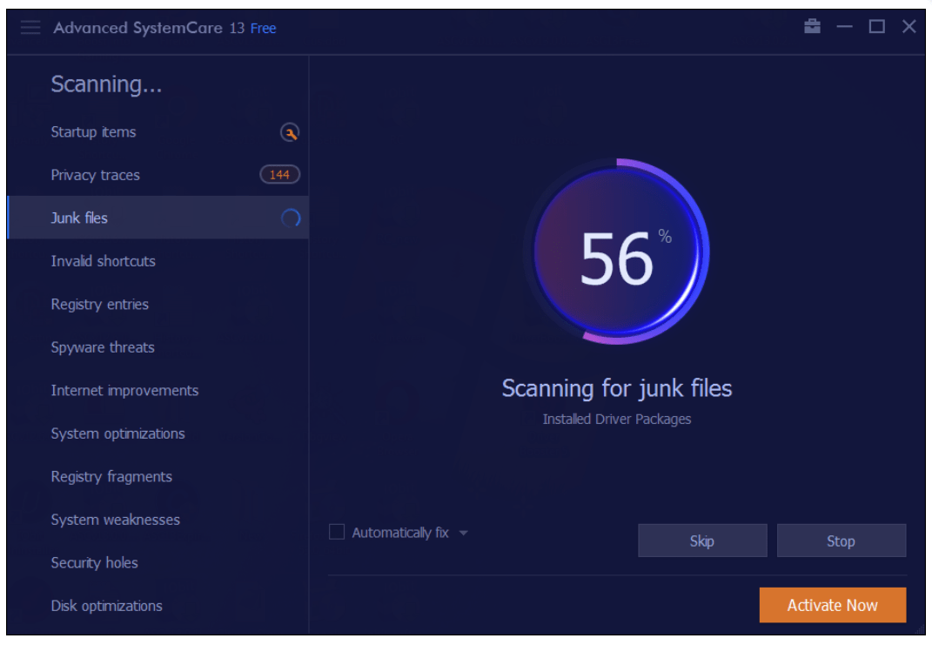Click the Activate Now button
Image resolution: width=932 pixels, height=645 pixels.
coord(832,605)
